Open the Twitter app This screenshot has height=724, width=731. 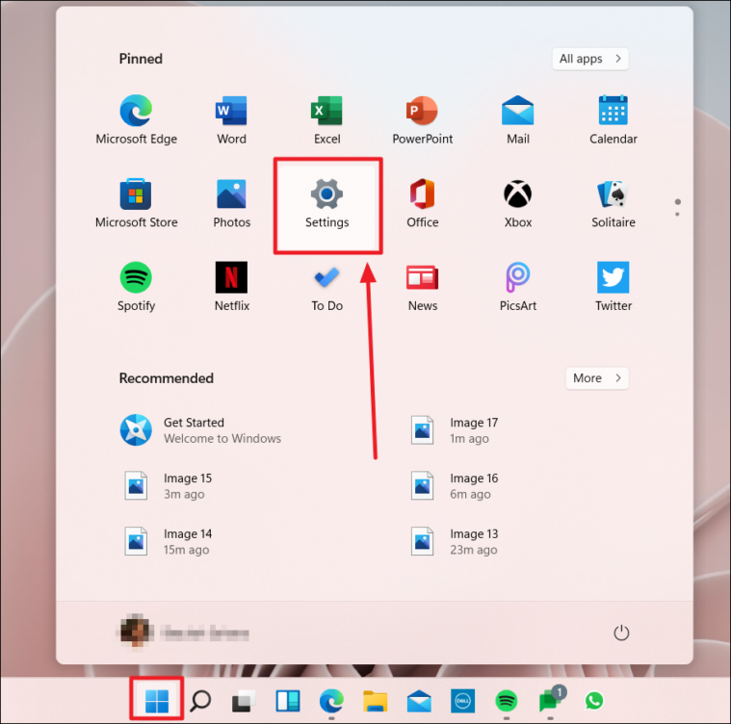tap(614, 287)
